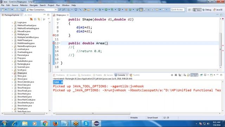Select MouseEve.java in Package Explorer

pos(24,31)
